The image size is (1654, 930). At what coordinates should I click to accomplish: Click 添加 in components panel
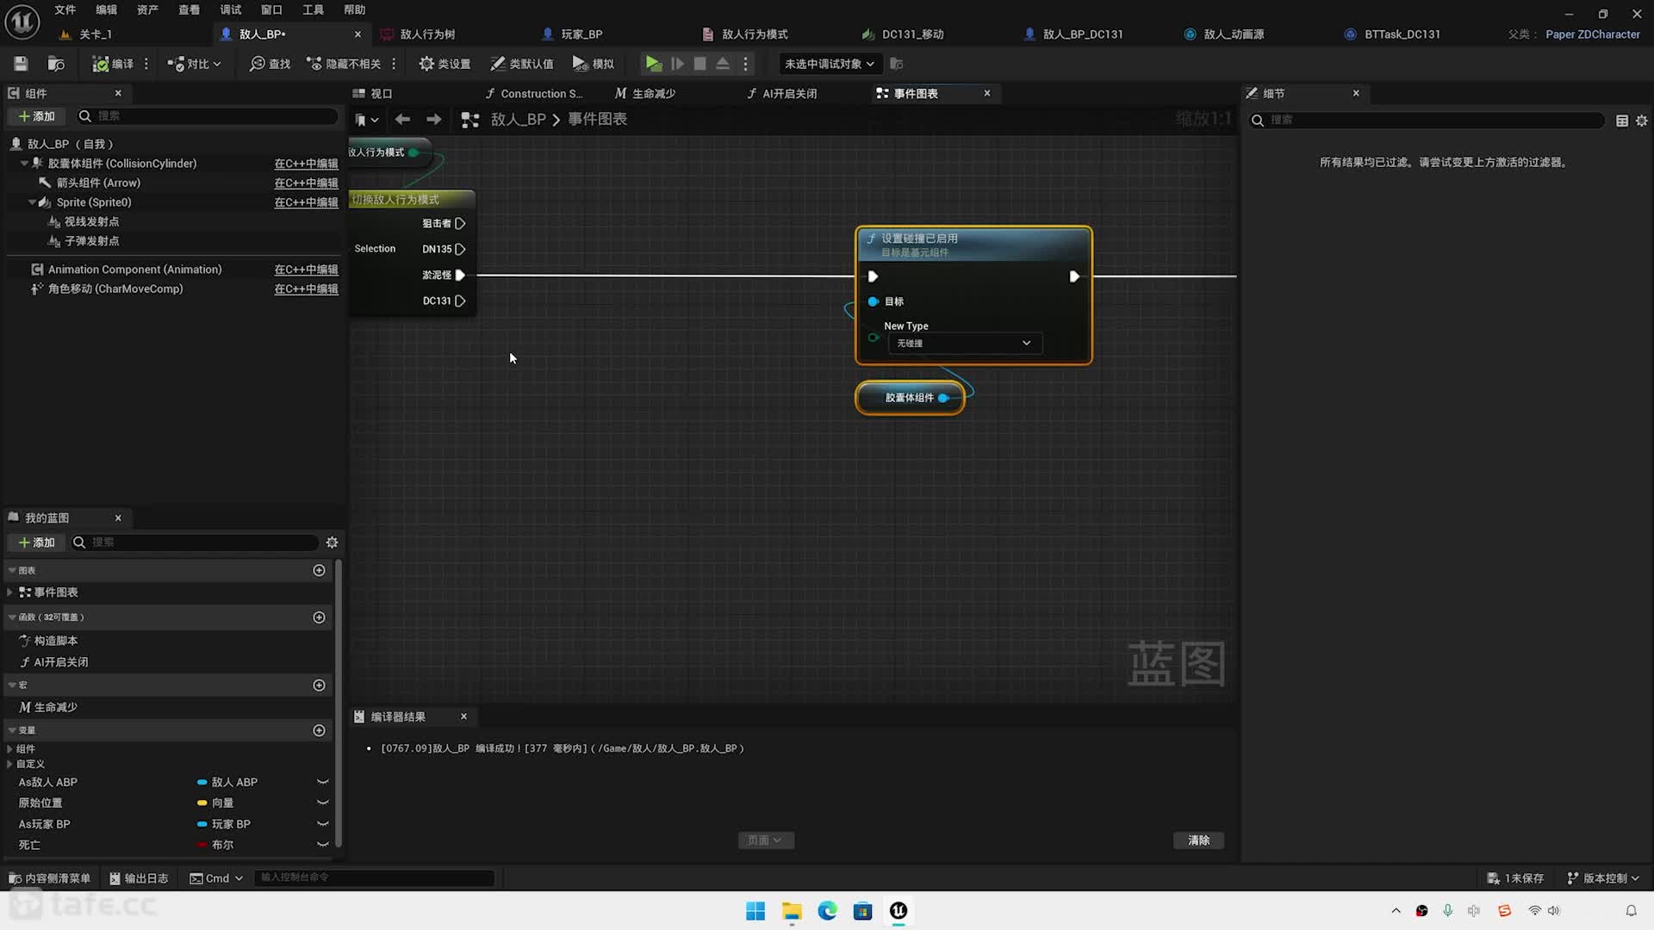pyautogui.click(x=36, y=116)
